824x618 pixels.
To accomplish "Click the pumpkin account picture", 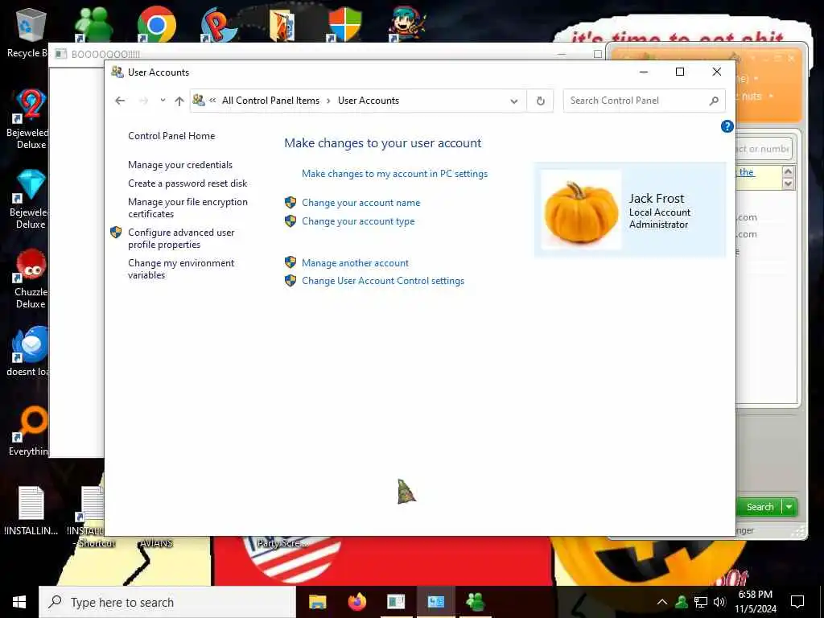I will point(581,210).
